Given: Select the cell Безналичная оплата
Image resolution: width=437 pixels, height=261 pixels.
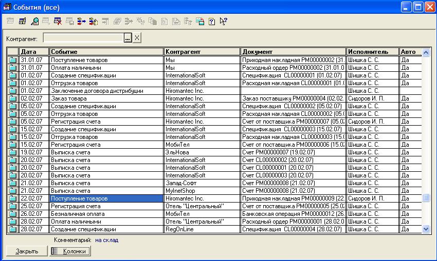Looking at the screenshot, I should (106, 214).
